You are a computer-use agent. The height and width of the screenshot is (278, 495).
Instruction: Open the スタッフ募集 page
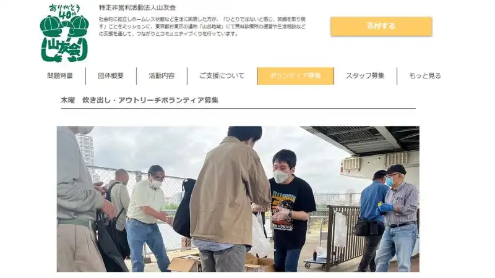click(x=365, y=76)
